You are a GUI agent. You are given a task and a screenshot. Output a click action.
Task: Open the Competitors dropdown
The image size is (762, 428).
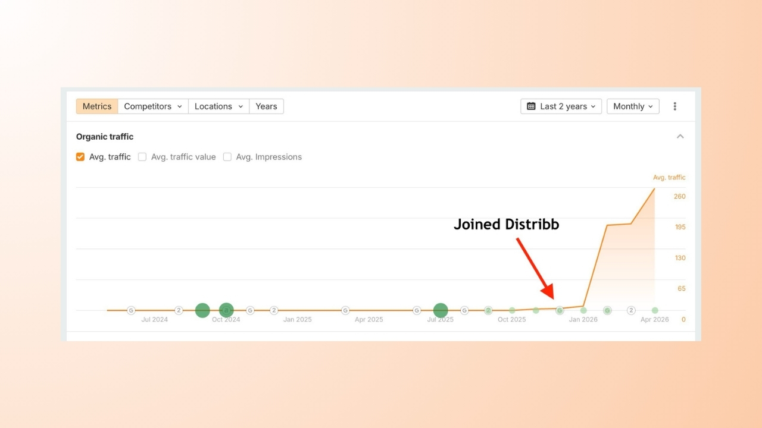[x=153, y=106]
